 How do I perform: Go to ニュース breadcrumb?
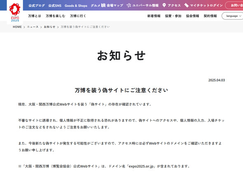pos(33,27)
